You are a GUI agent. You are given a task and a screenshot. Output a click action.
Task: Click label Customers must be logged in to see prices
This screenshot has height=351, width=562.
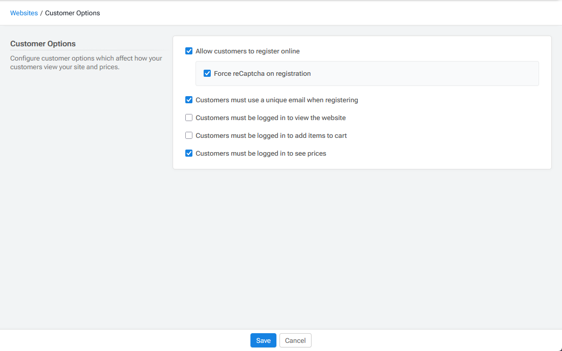pos(261,153)
